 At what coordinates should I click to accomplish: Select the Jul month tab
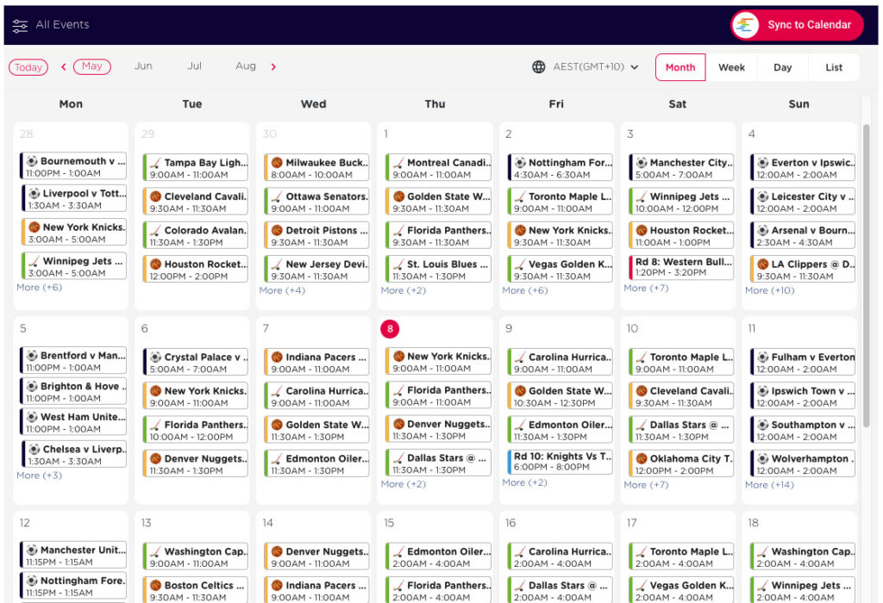(x=194, y=65)
